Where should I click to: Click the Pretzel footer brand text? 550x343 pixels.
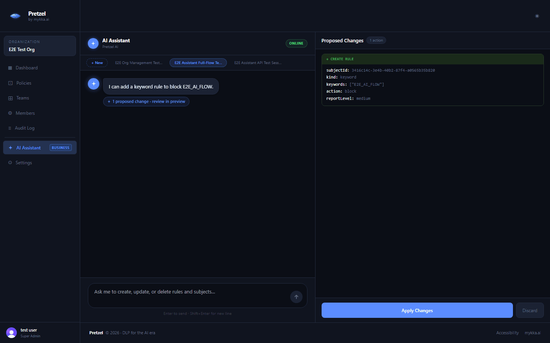pos(96,333)
